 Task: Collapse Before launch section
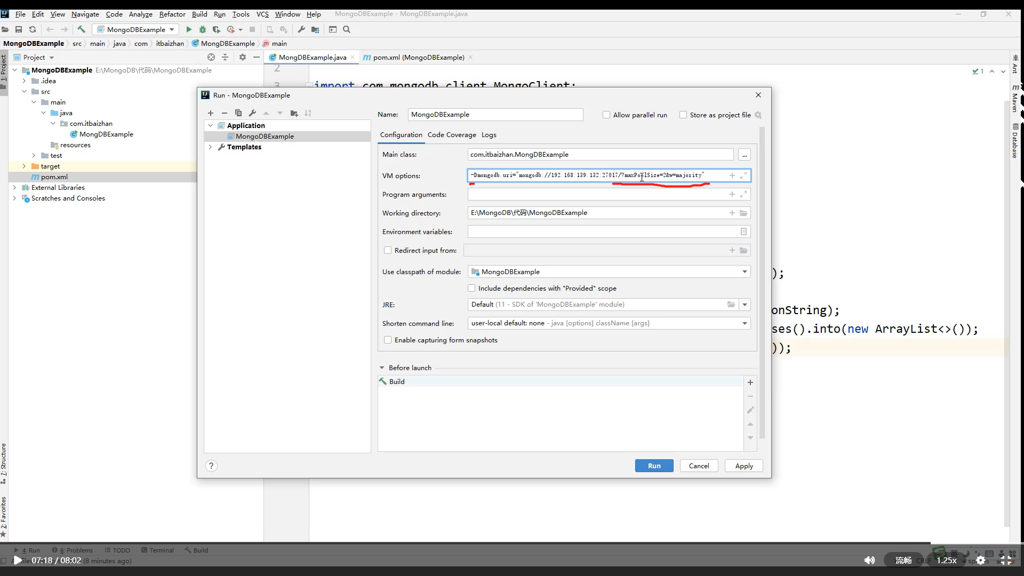[x=382, y=367]
